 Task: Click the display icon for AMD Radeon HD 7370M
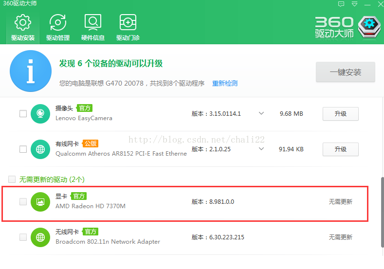point(40,202)
